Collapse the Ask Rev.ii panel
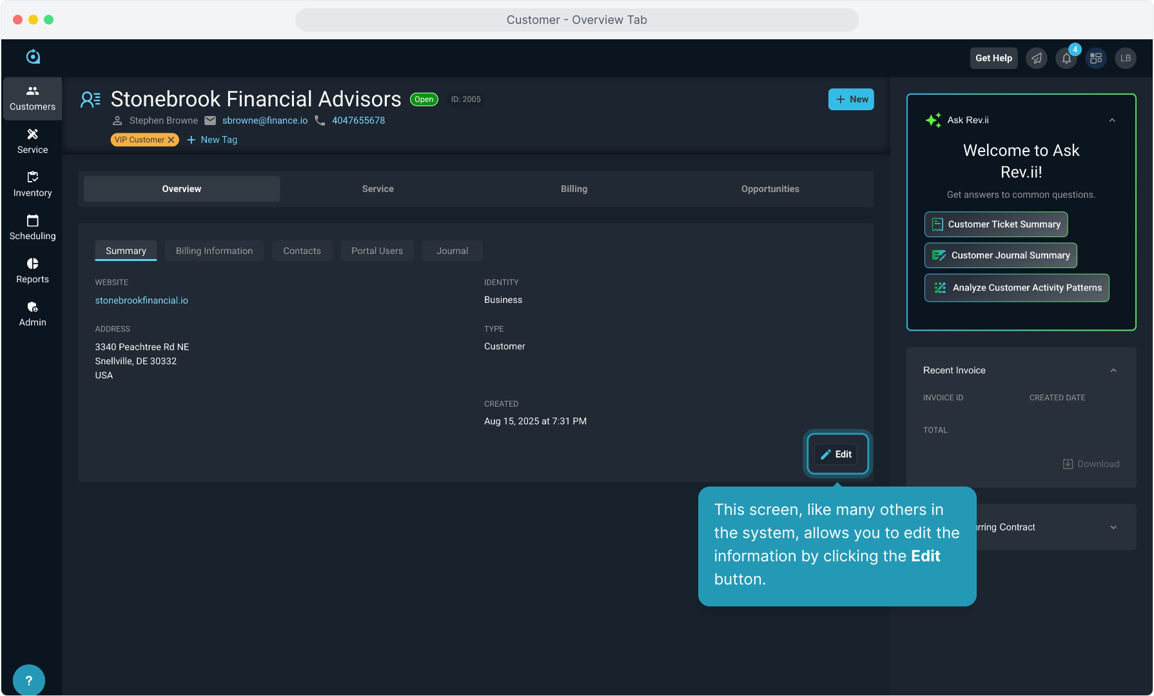The height and width of the screenshot is (696, 1154). pyautogui.click(x=1112, y=121)
